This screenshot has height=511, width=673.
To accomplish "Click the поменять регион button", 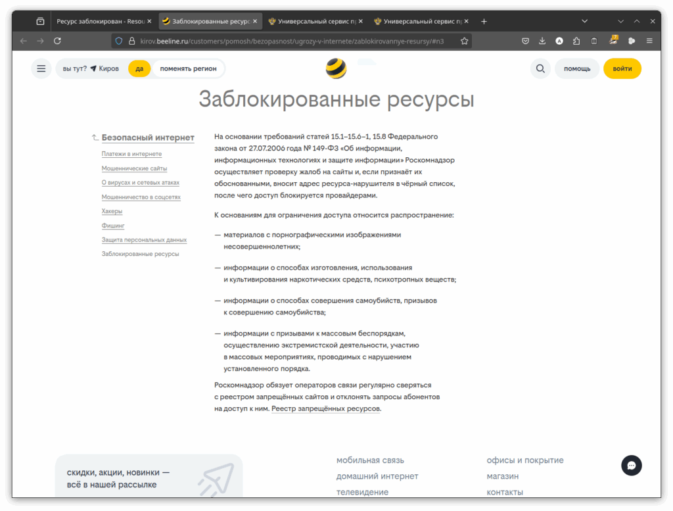I will tap(189, 68).
